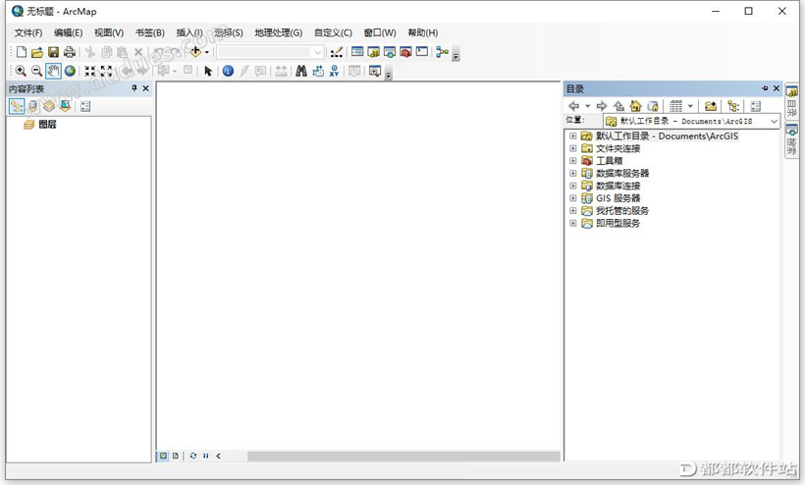Screen dimensions: 805x485
Task: Expand the 数据库服务器 node
Action: (573, 173)
